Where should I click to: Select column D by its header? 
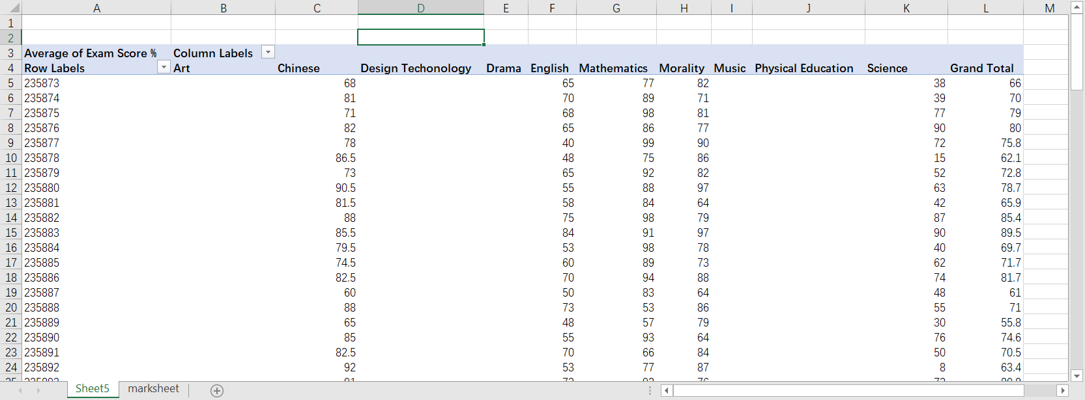coord(420,8)
